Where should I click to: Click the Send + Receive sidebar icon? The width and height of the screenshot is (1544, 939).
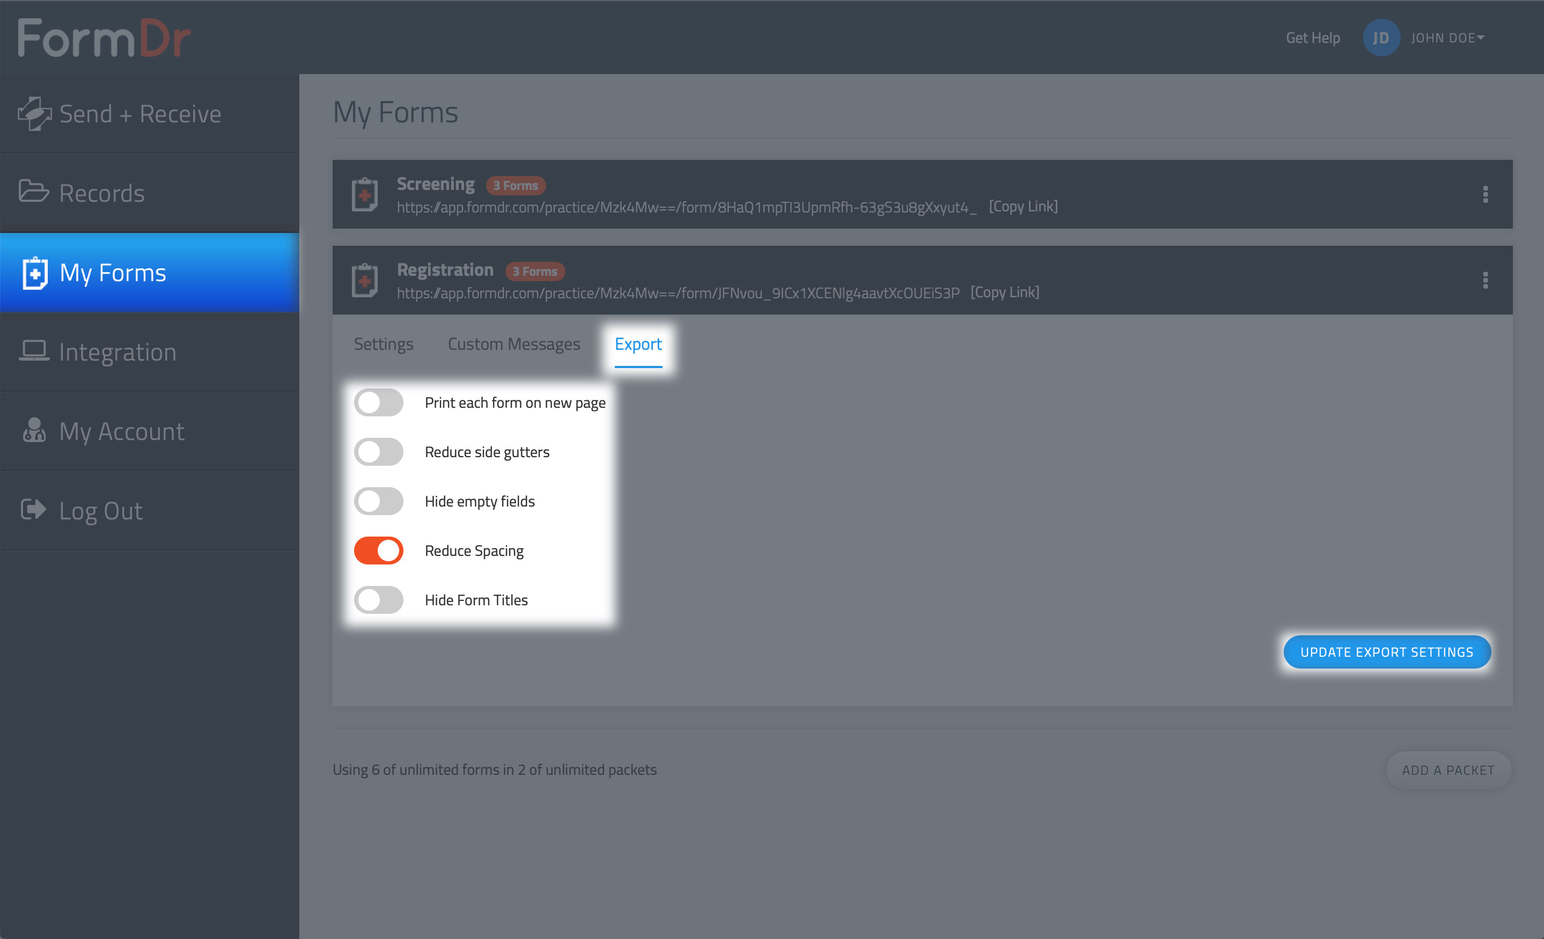pyautogui.click(x=34, y=114)
